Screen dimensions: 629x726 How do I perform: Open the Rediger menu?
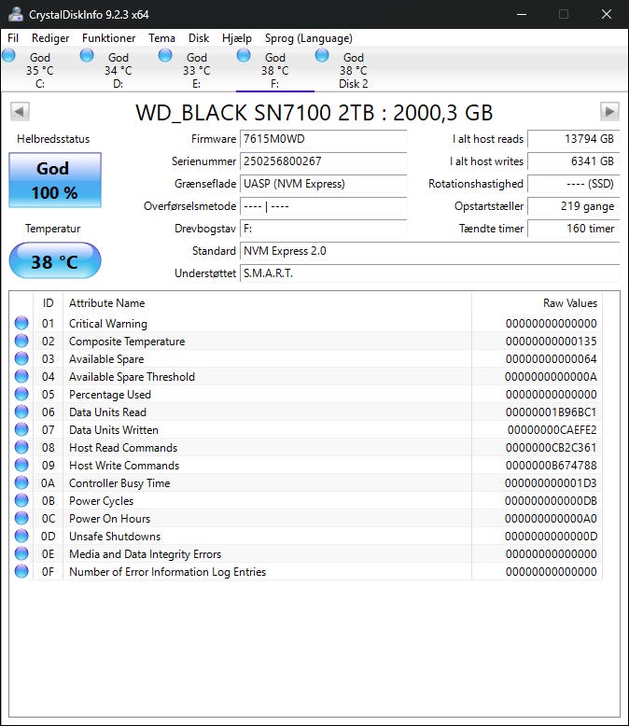click(x=50, y=38)
